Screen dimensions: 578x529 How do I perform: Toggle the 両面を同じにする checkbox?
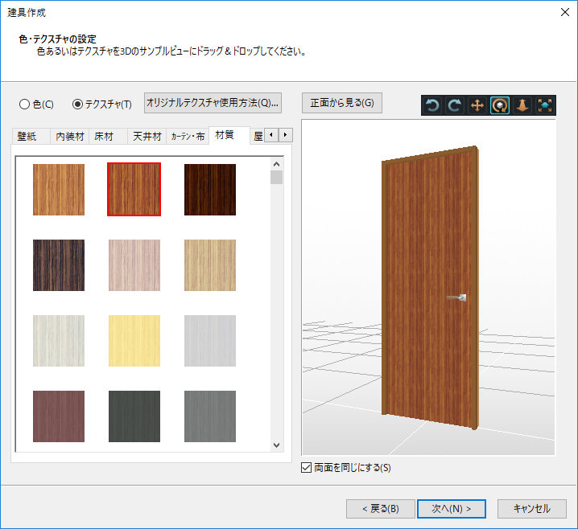[x=306, y=467]
